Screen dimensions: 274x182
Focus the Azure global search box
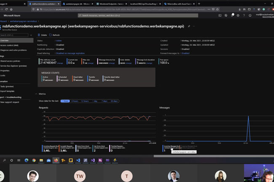[138, 16]
